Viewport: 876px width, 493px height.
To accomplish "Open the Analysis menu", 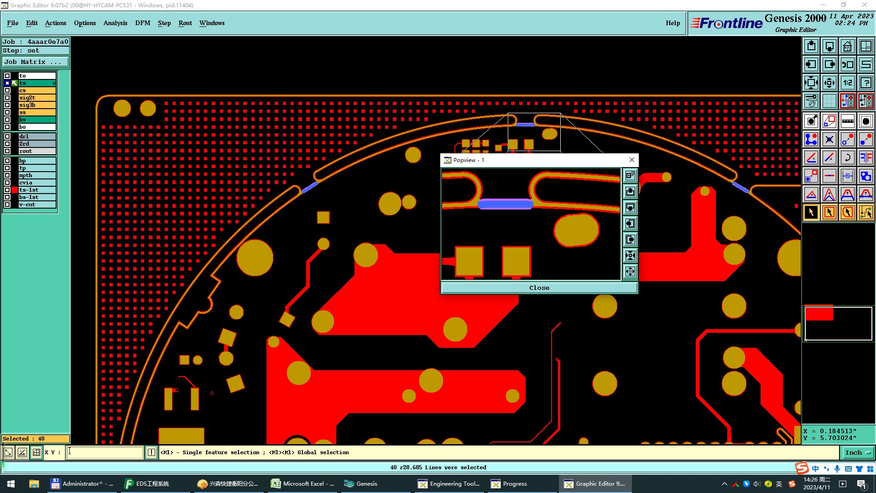I will (x=115, y=23).
